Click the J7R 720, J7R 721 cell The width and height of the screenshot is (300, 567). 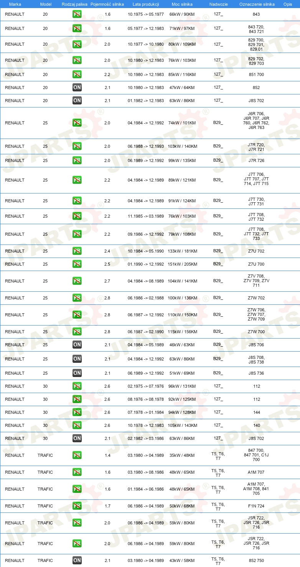[x=256, y=147]
